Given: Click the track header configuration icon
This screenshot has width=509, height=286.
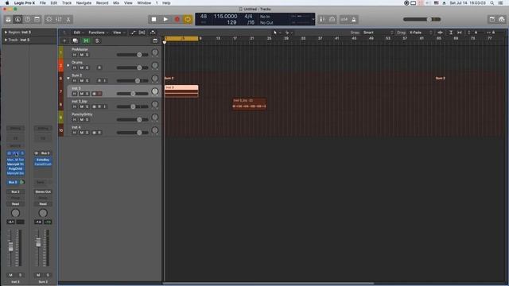Looking at the screenshot, I should 155,41.
